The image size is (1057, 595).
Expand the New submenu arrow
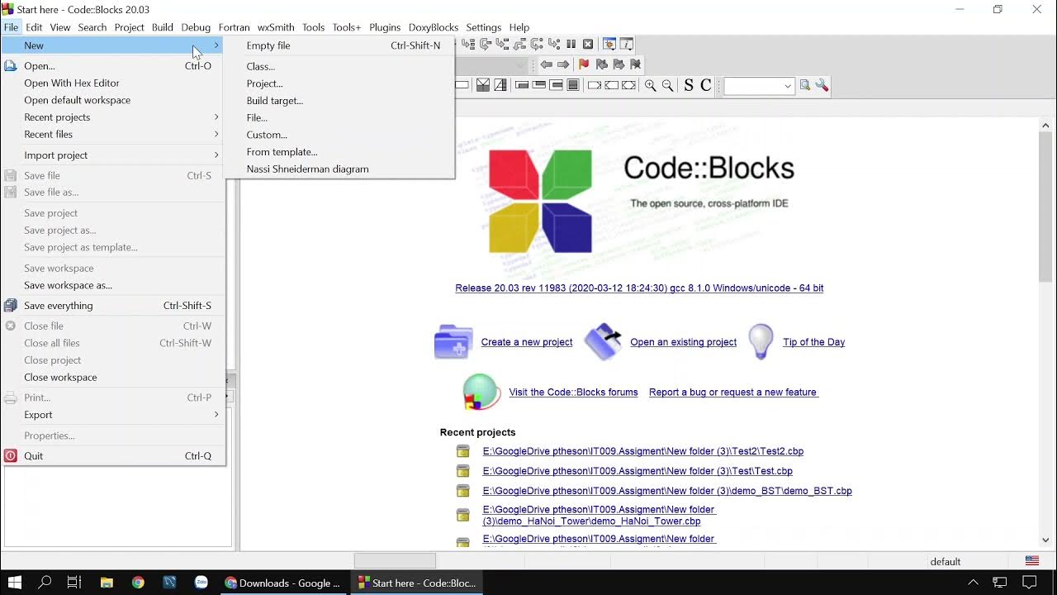click(x=216, y=45)
